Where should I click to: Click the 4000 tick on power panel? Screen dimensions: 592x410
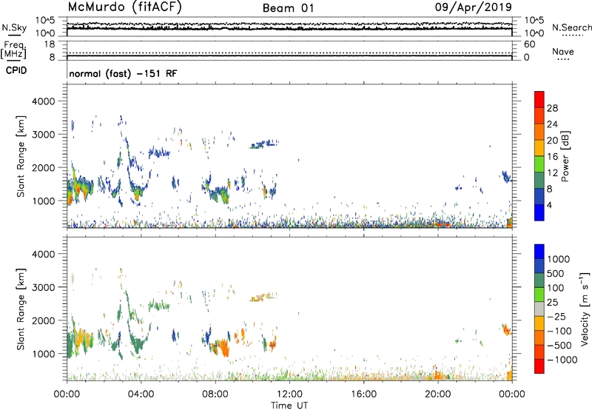click(x=43, y=101)
